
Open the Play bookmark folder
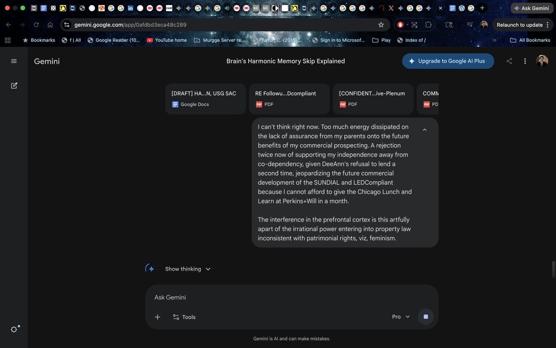click(x=382, y=40)
